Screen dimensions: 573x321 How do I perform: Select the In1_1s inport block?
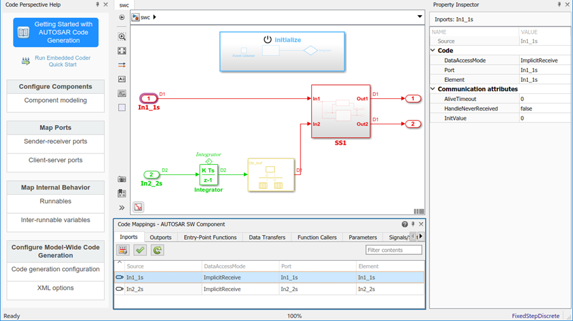[x=149, y=98]
